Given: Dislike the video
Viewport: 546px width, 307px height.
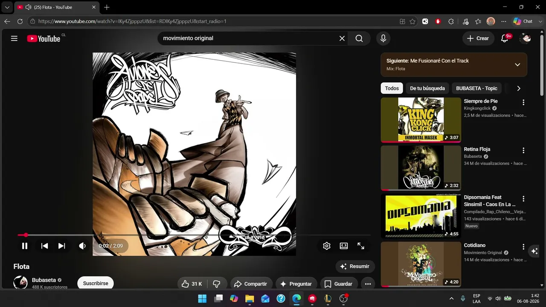Looking at the screenshot, I should [217, 284].
